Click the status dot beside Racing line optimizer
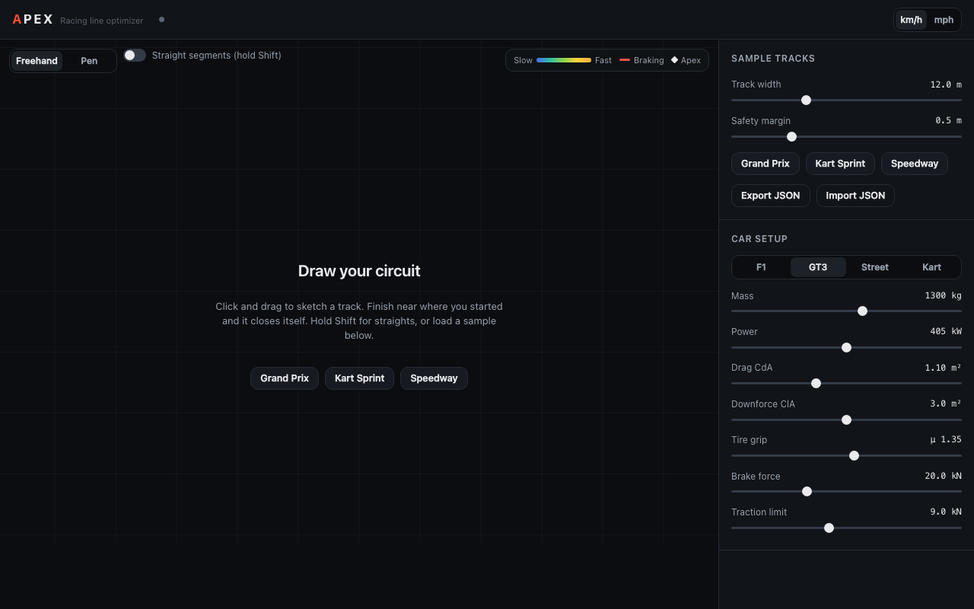The width and height of the screenshot is (974, 609). tap(161, 20)
